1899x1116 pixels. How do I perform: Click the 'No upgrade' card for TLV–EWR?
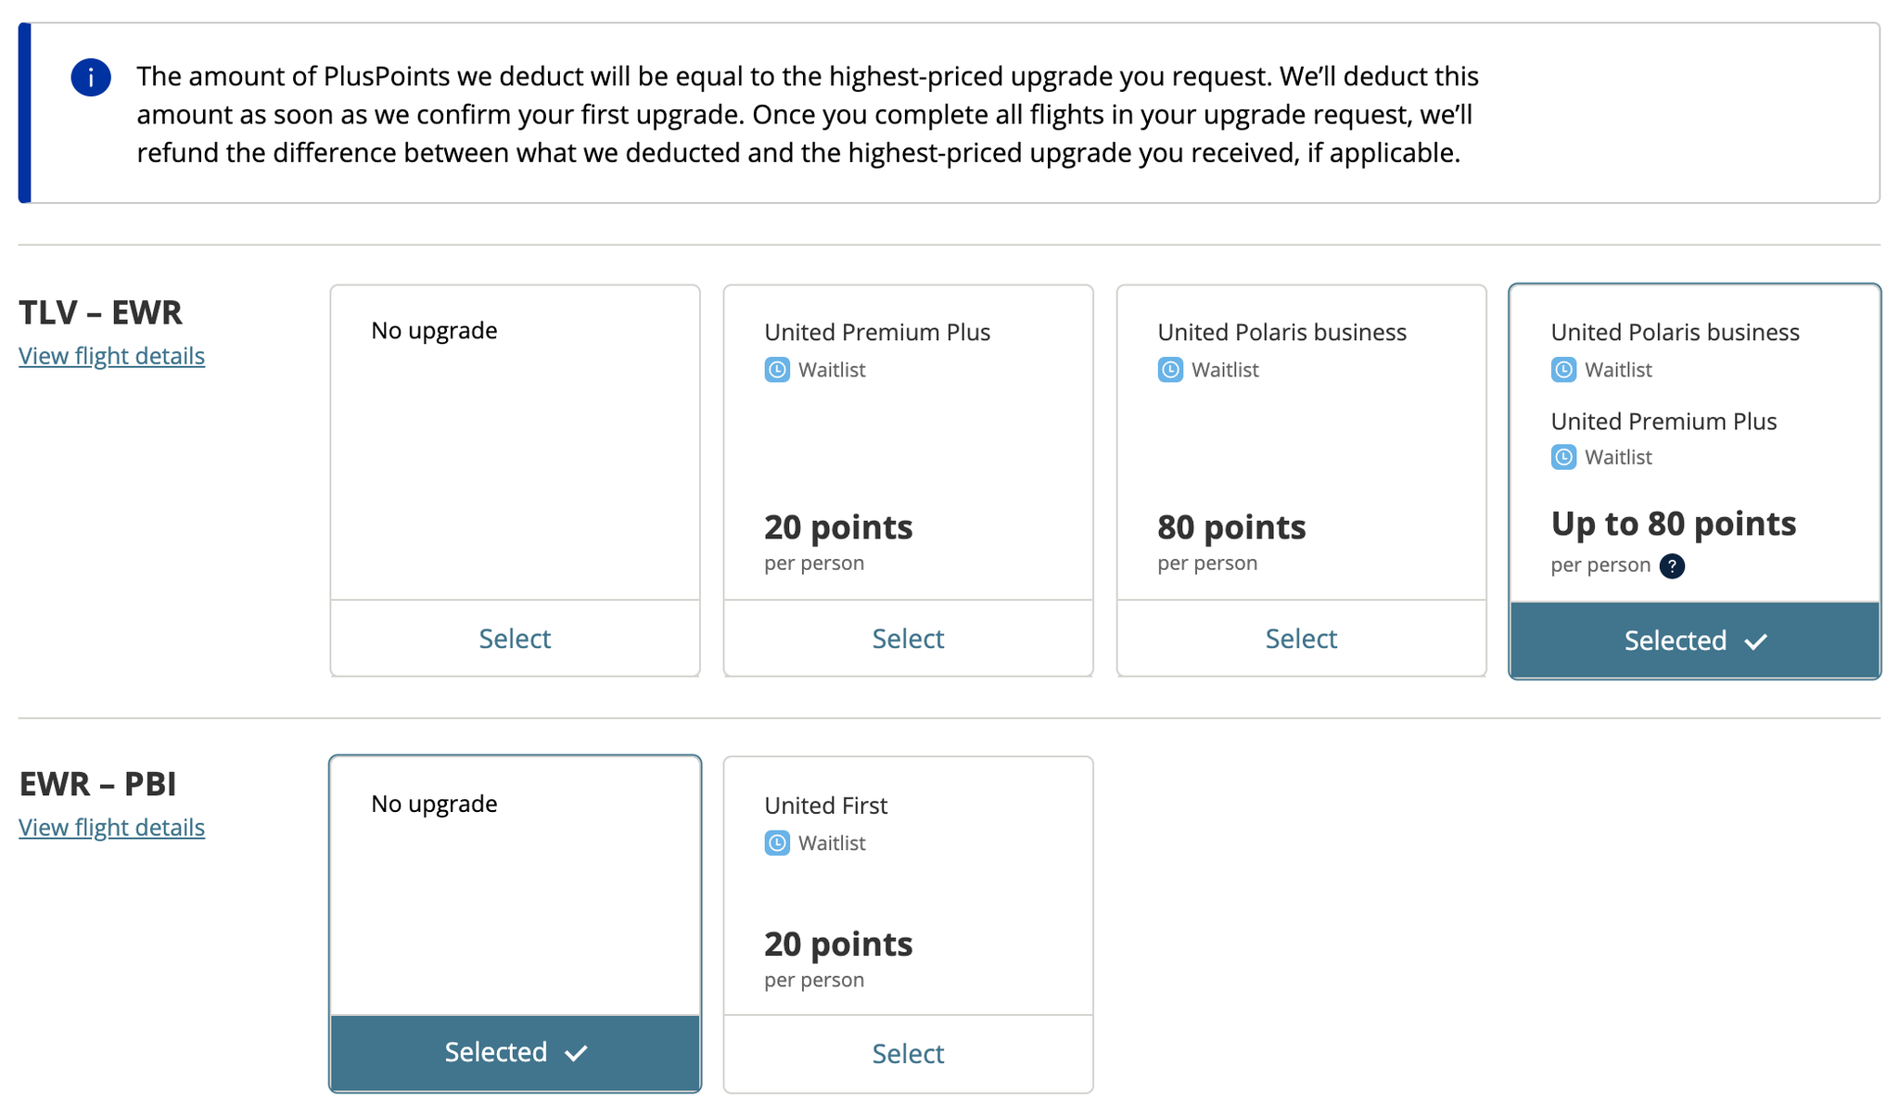point(515,436)
